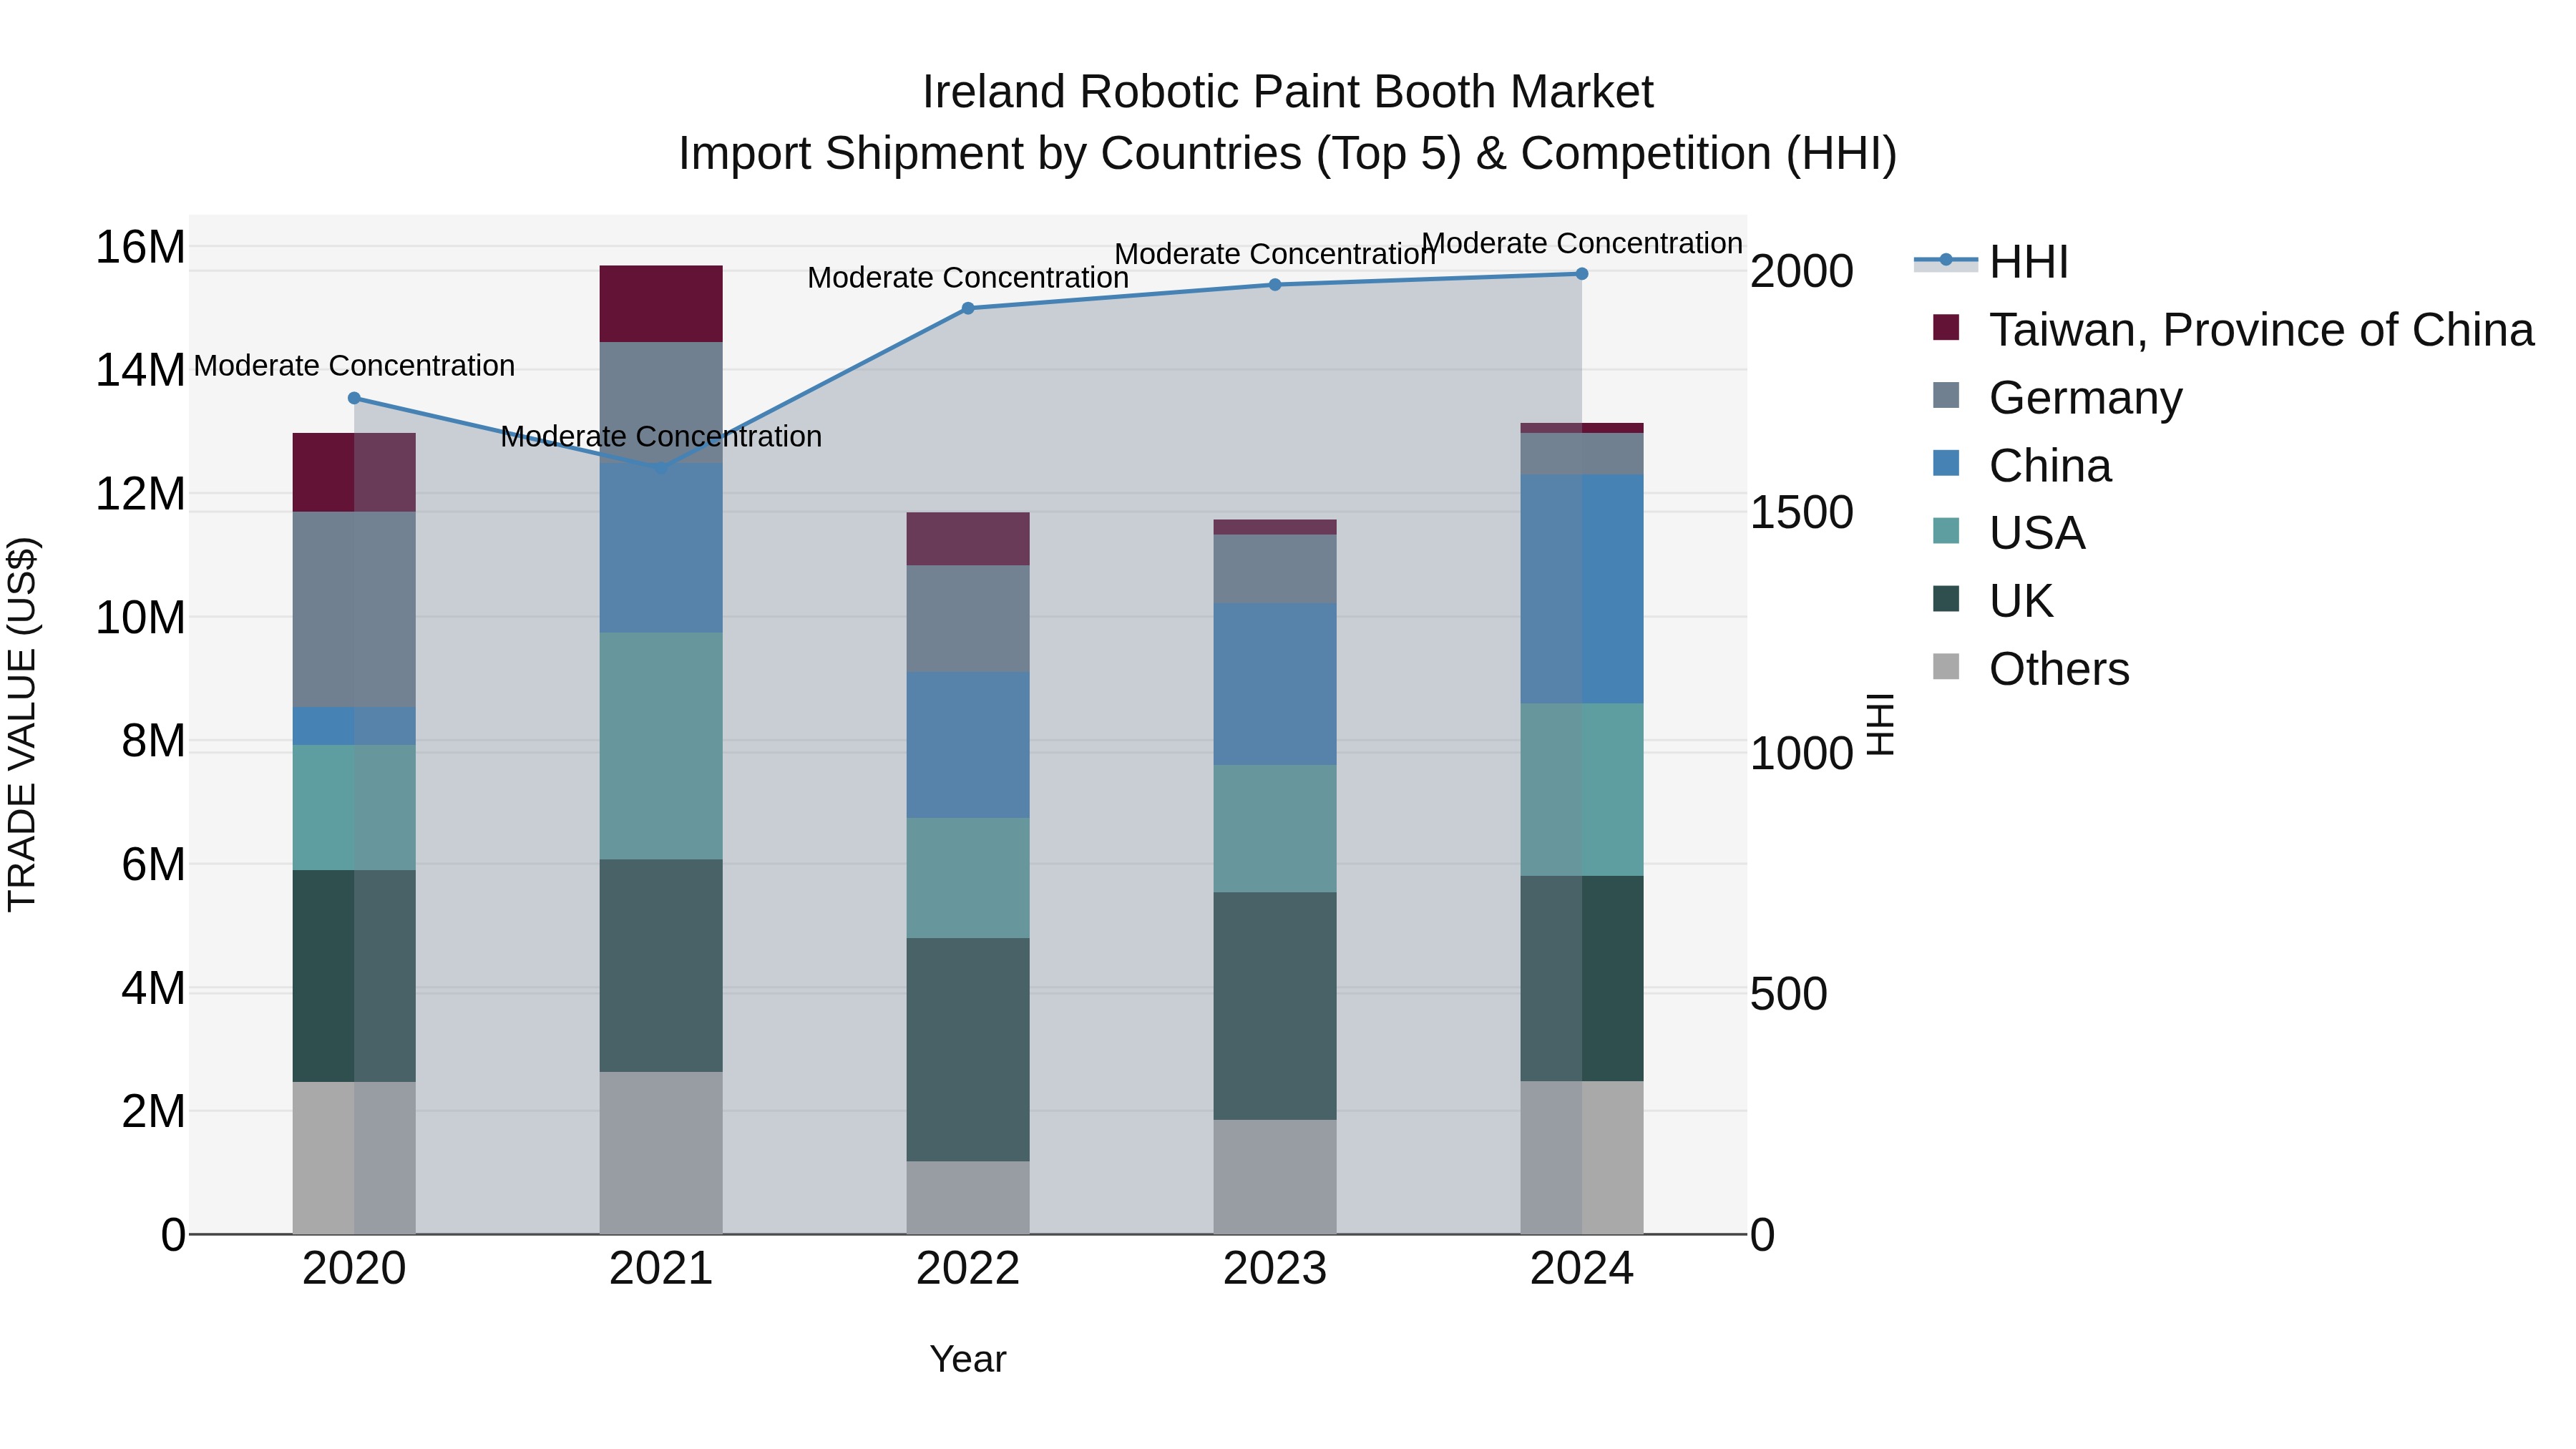
Task: Click the 2023 Germany bar segment
Action: (x=1275, y=569)
